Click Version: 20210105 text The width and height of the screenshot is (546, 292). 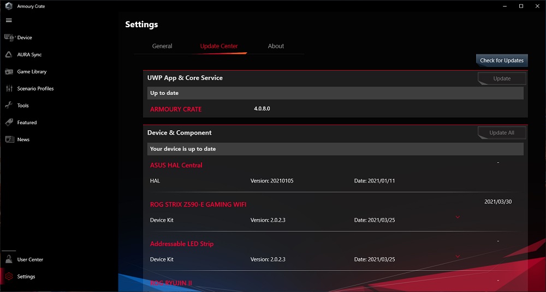pyautogui.click(x=272, y=181)
